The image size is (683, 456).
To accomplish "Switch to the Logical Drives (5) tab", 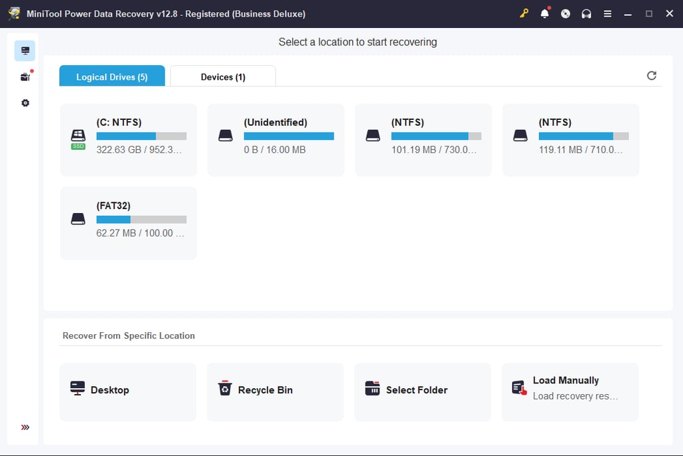I will click(112, 76).
